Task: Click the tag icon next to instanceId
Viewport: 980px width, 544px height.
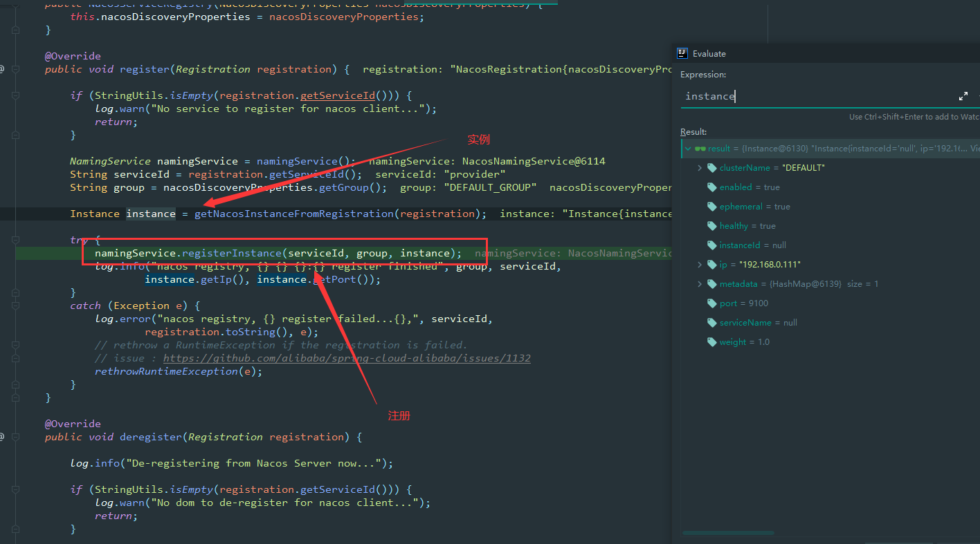Action: pyautogui.click(x=711, y=245)
